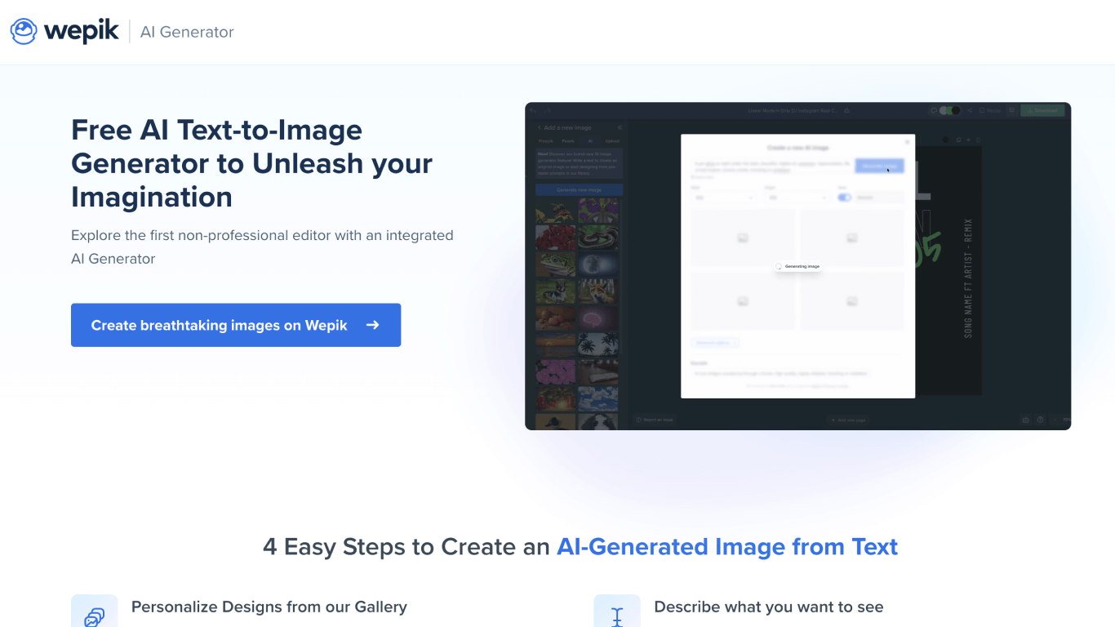Delete the element using the trash icon
The image size is (1115, 627).
[x=978, y=140]
